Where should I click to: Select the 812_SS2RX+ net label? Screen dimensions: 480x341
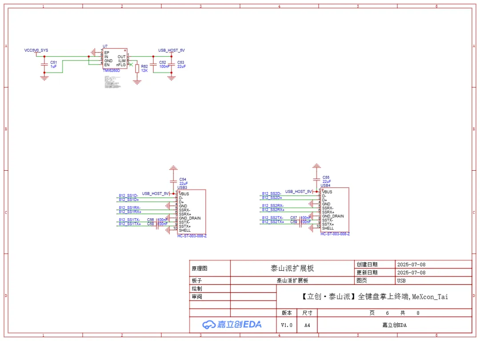273,209
